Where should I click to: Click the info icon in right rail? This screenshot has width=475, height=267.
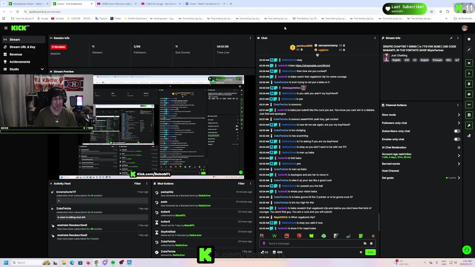coord(469,39)
